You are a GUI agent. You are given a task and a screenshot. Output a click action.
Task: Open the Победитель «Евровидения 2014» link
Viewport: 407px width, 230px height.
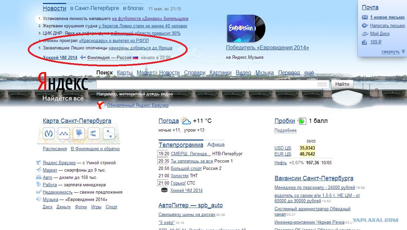pos(268,48)
